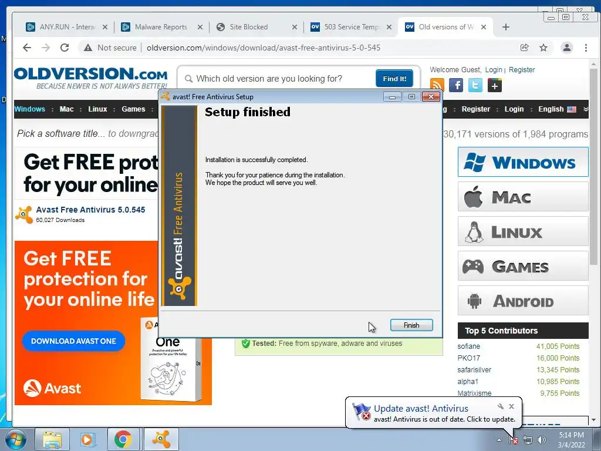This screenshot has width=601, height=451.
Task: Select Mac in the site navigation bar
Action: tap(67, 109)
